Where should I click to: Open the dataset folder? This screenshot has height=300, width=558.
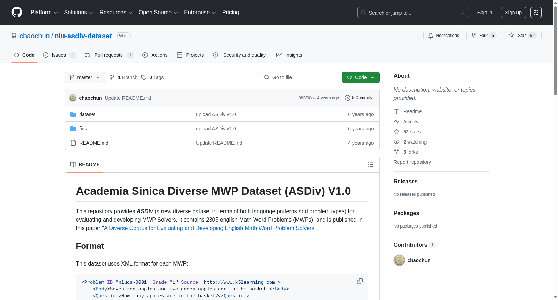pos(87,114)
